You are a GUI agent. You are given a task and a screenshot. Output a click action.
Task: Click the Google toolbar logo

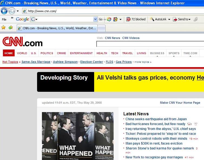tap(22, 19)
